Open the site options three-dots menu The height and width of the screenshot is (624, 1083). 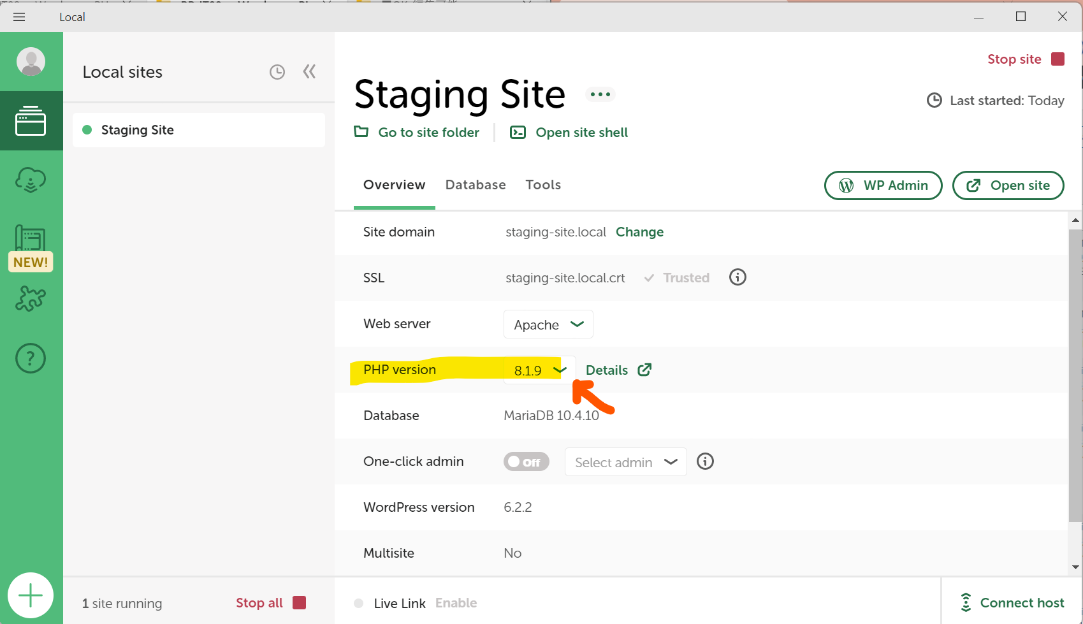point(600,94)
